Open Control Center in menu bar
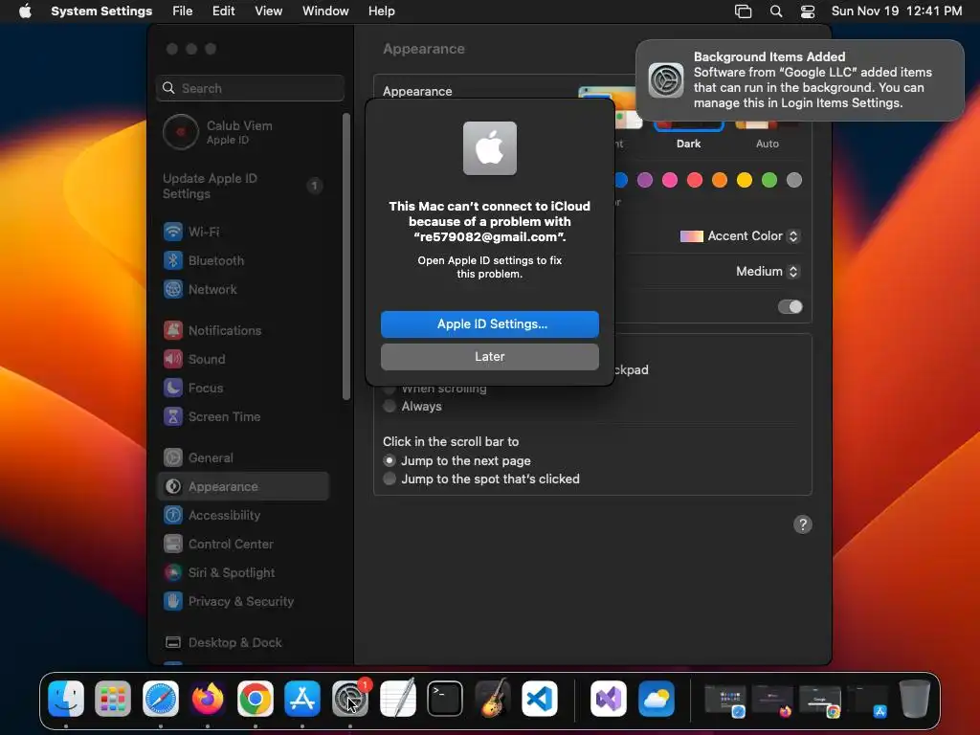Screen dimensions: 980x735 pyautogui.click(x=808, y=11)
